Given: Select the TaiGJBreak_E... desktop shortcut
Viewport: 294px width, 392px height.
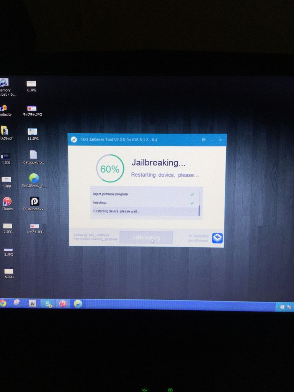Looking at the screenshot, I should [x=34, y=180].
